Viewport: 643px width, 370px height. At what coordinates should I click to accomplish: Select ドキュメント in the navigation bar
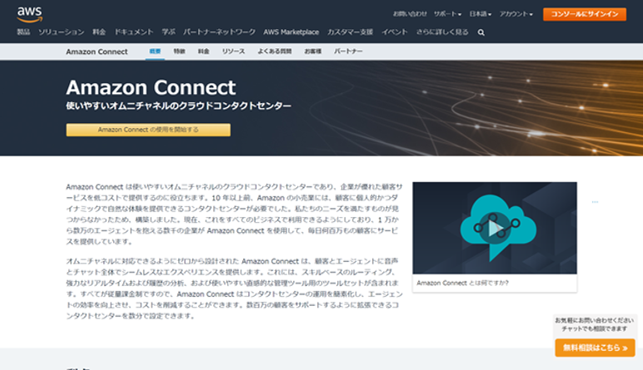click(x=133, y=32)
